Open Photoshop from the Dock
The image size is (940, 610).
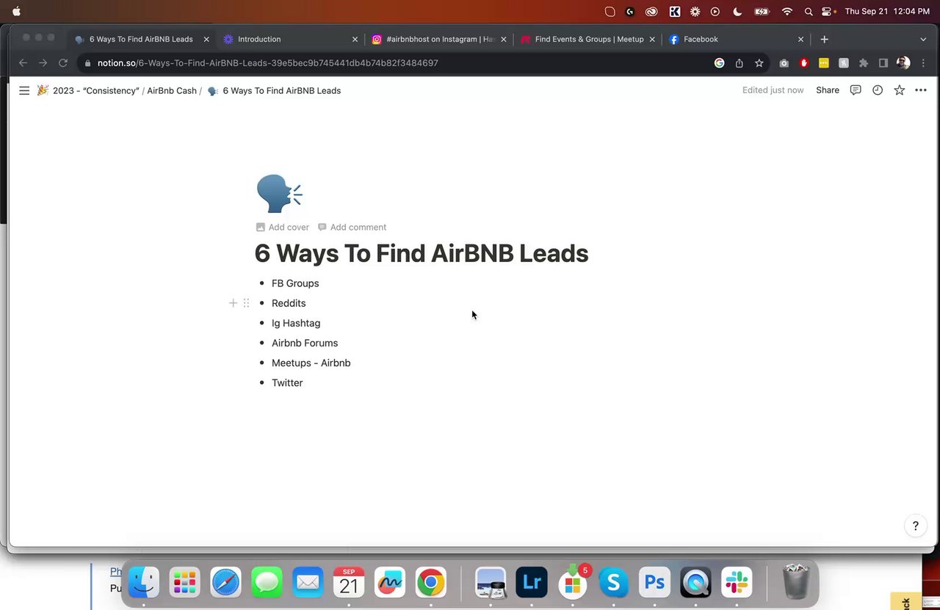tap(654, 583)
